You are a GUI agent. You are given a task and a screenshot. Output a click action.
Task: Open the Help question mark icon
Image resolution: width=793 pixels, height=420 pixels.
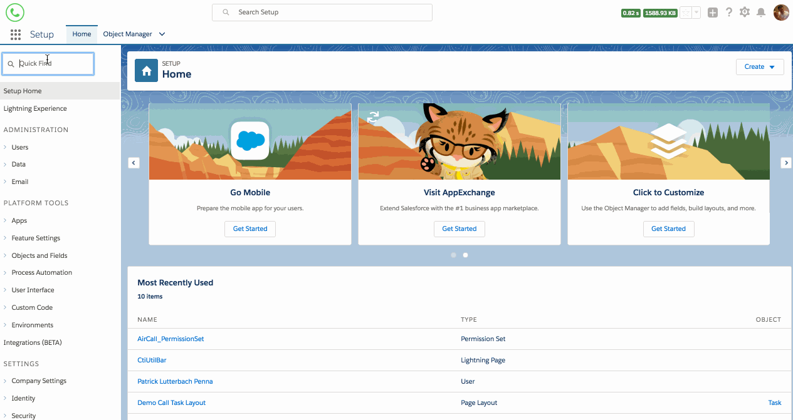tap(728, 13)
